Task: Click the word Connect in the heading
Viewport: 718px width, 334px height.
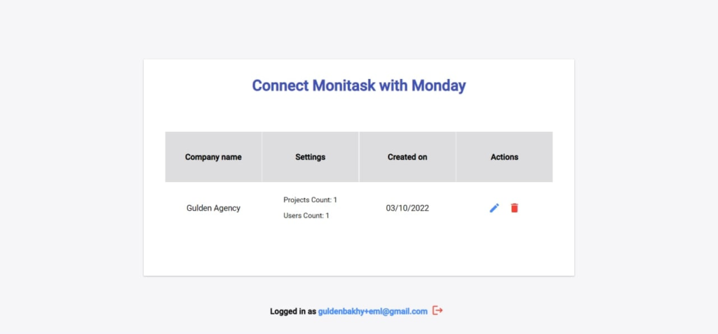Action: 280,85
